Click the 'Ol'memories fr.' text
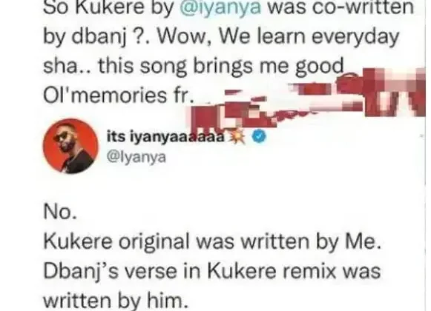 coord(118,96)
